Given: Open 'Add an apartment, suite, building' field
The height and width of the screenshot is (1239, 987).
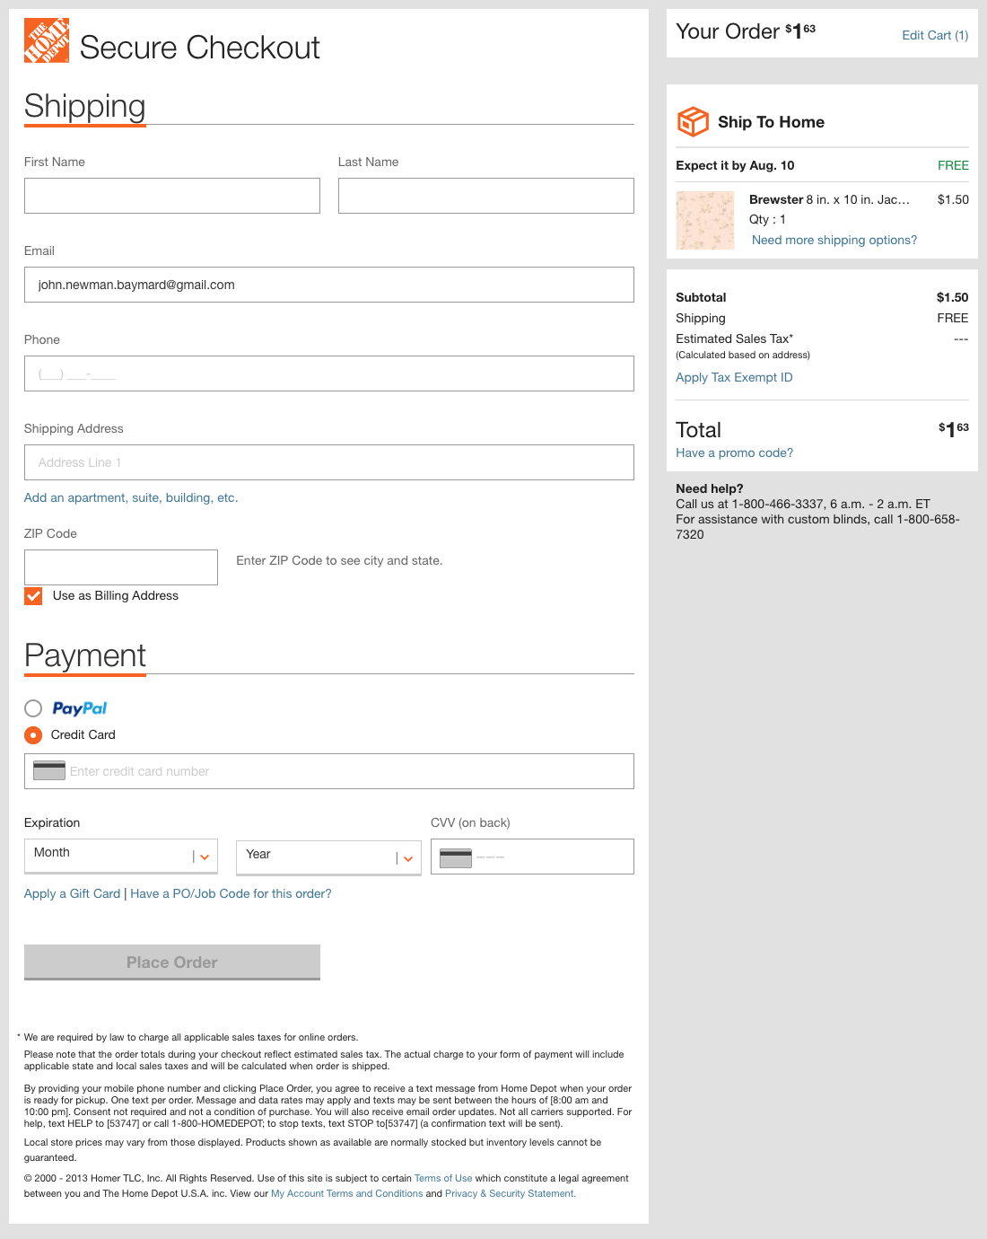Looking at the screenshot, I should [130, 497].
